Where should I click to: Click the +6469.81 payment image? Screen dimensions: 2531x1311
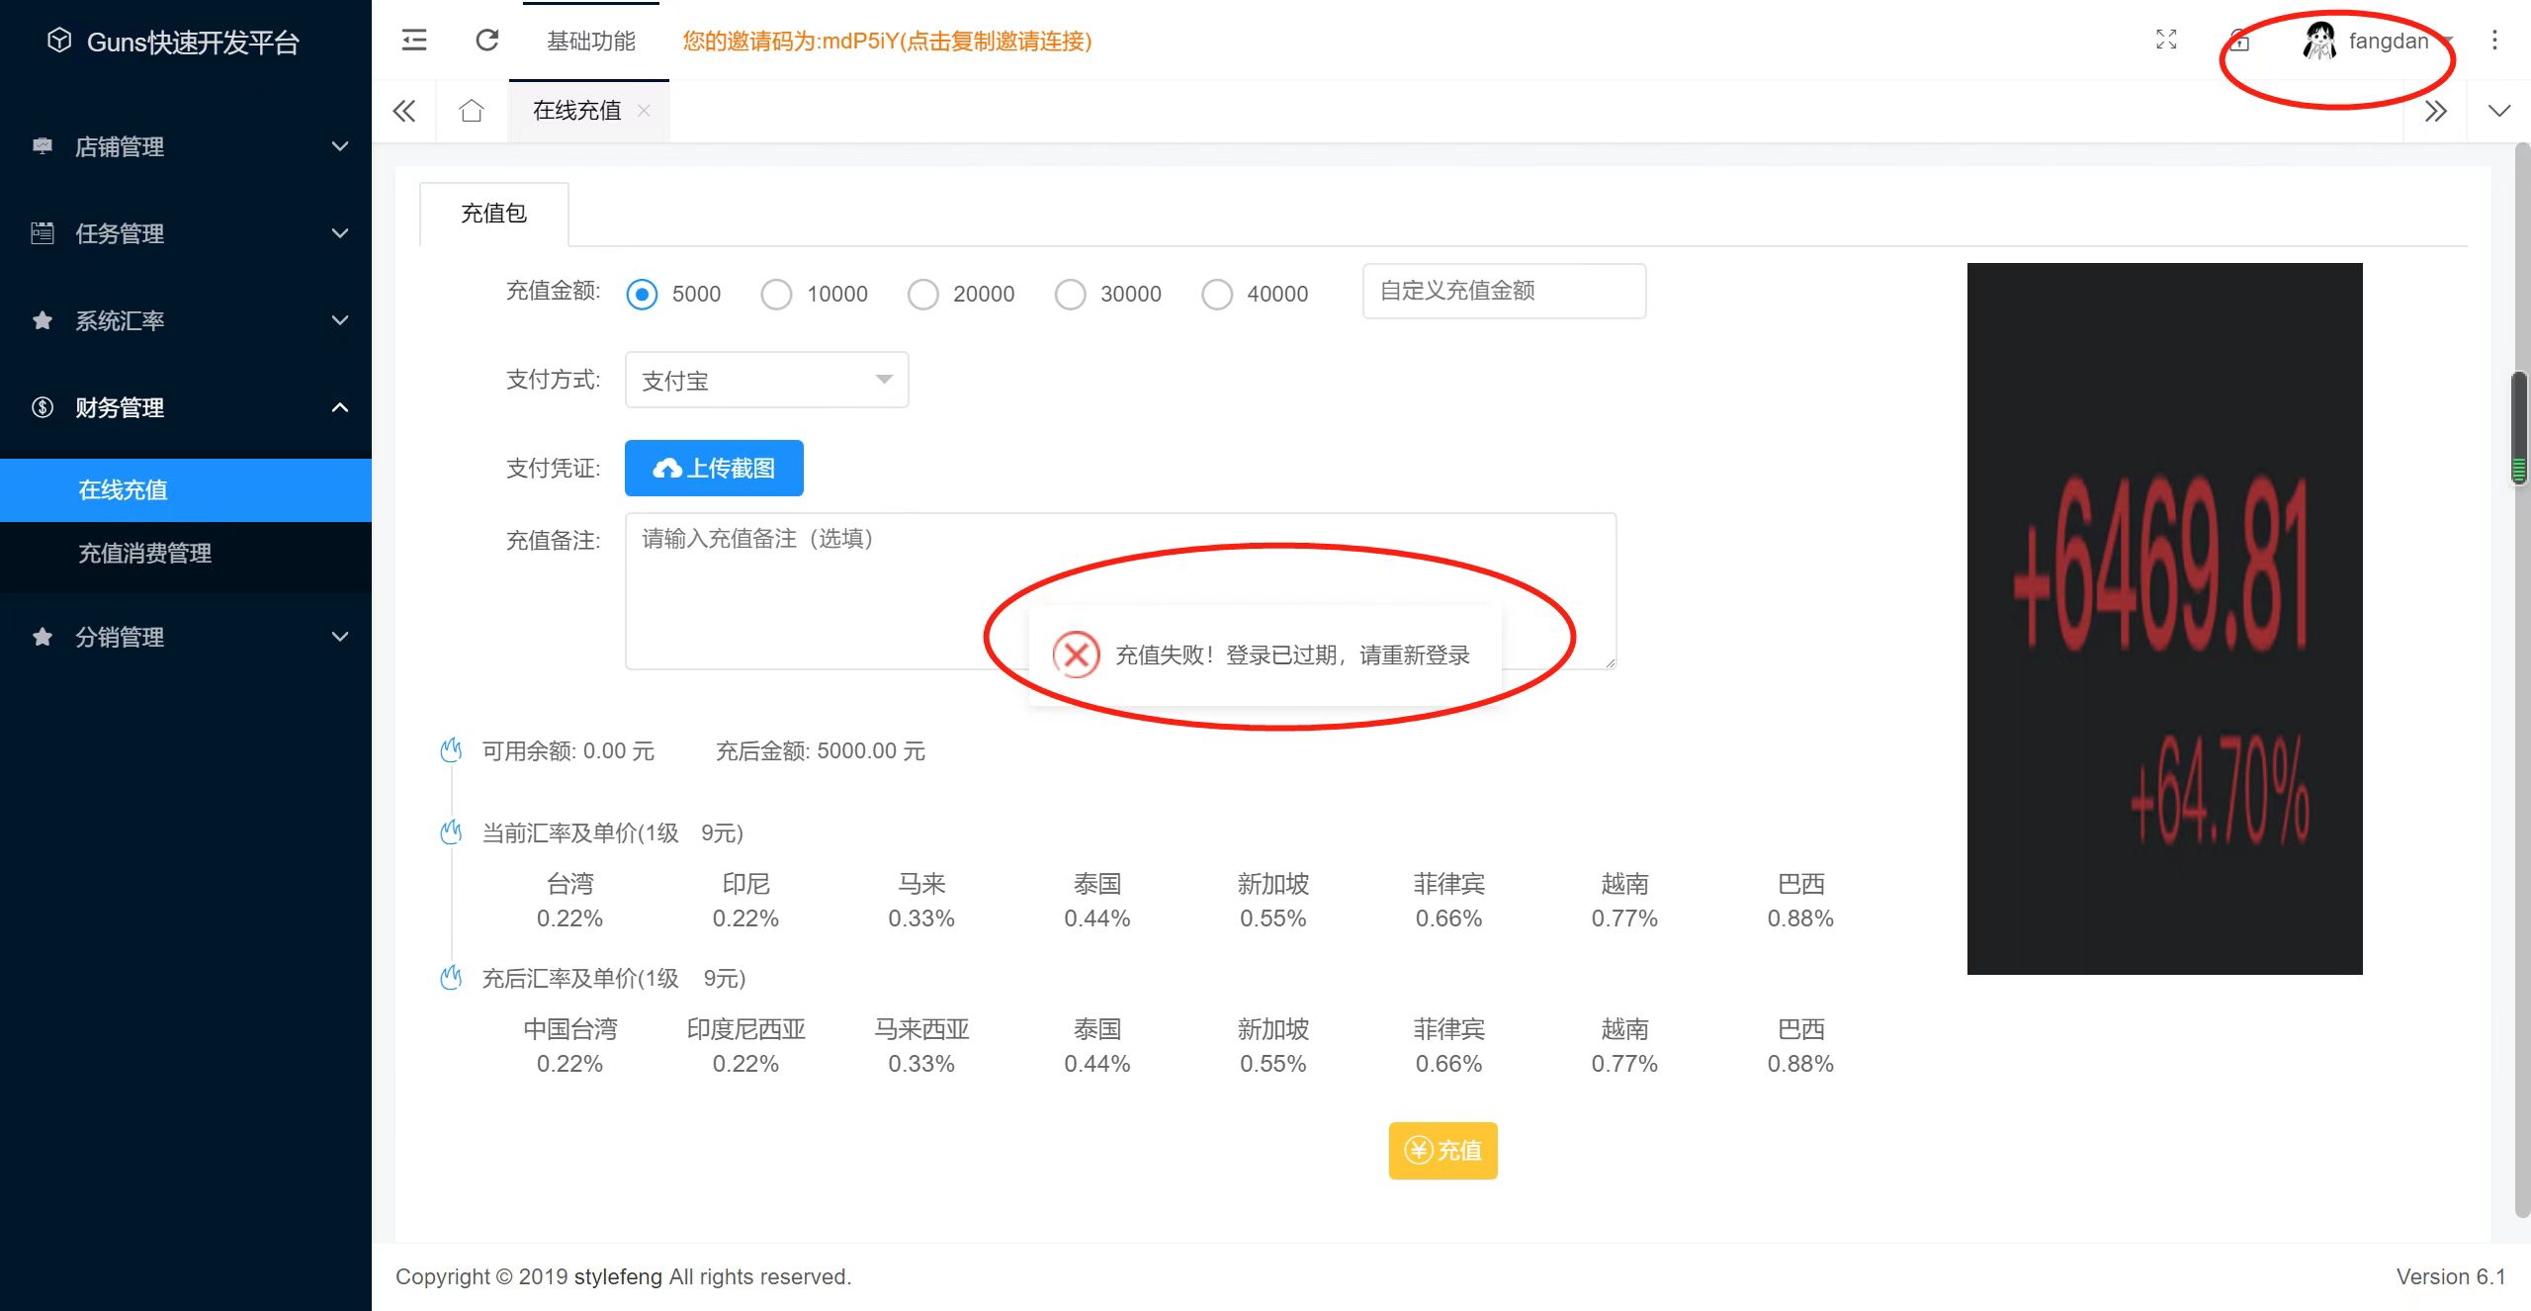click(x=2164, y=618)
